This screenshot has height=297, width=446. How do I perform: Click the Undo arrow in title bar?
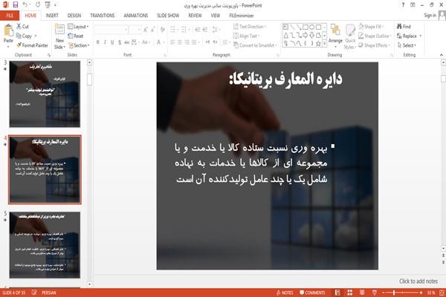click(25, 4)
